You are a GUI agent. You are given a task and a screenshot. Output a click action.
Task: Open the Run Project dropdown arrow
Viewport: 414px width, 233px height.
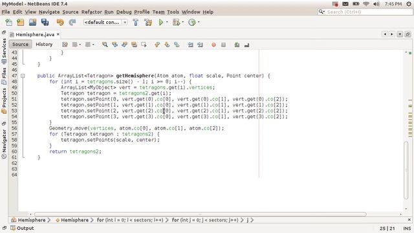(167, 23)
